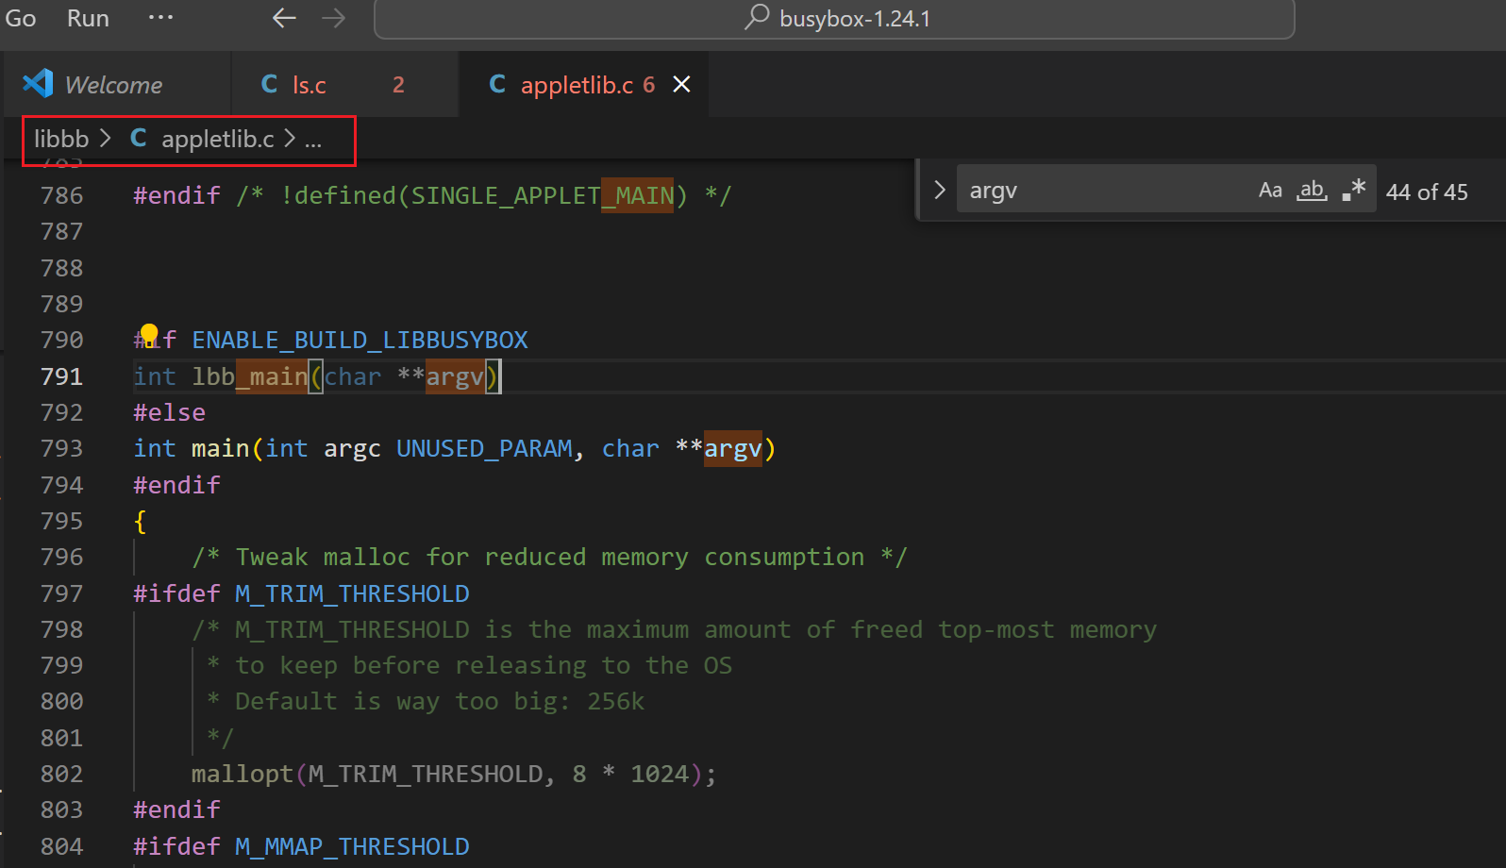
Task: Open the busybox-1.24.1 command center search
Action: pos(834,19)
